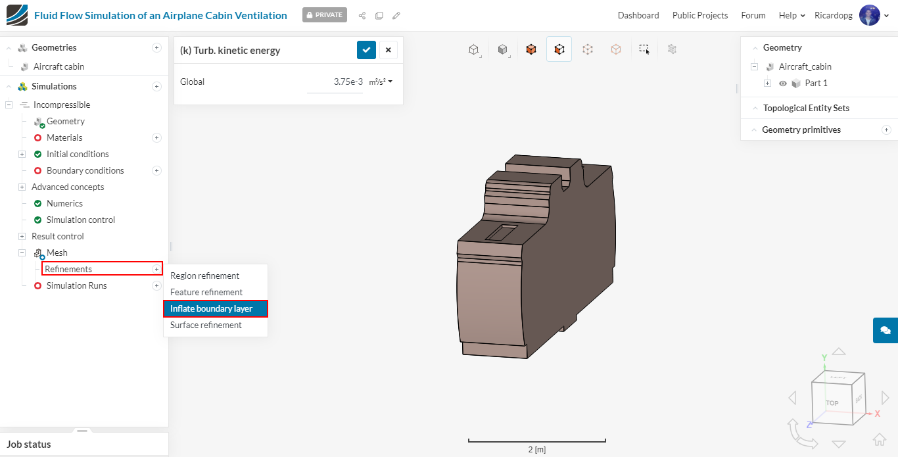
Task: Close the Turb. kinetic energy panel
Action: pos(388,50)
